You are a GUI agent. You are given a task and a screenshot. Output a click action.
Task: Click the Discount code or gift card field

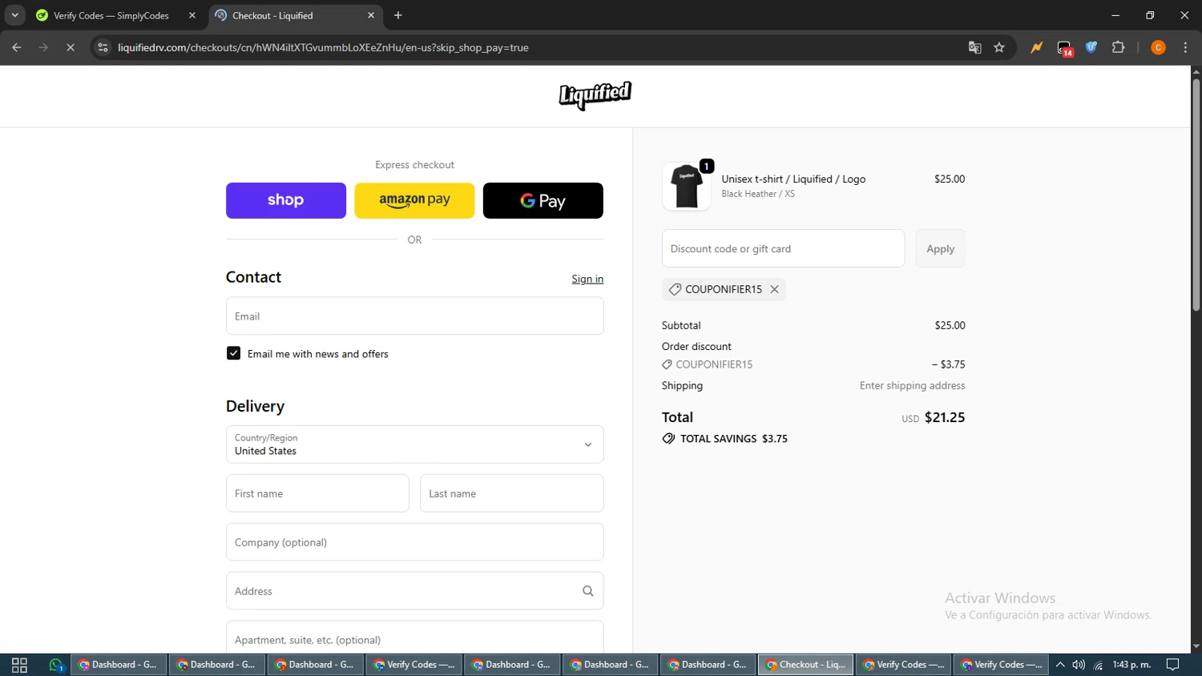tap(783, 248)
